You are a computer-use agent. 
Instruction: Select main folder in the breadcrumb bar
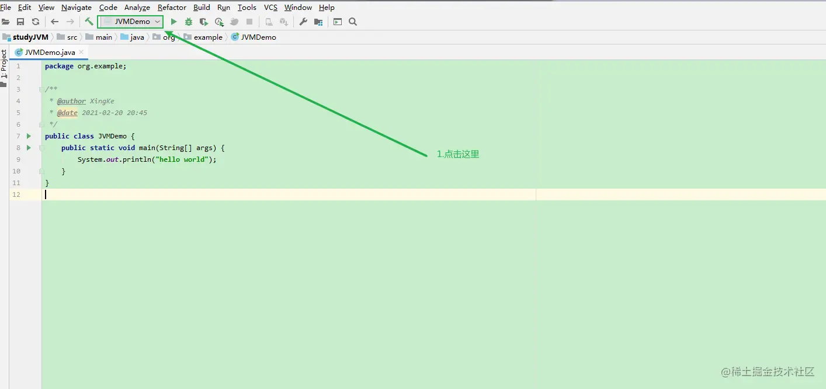click(x=99, y=37)
